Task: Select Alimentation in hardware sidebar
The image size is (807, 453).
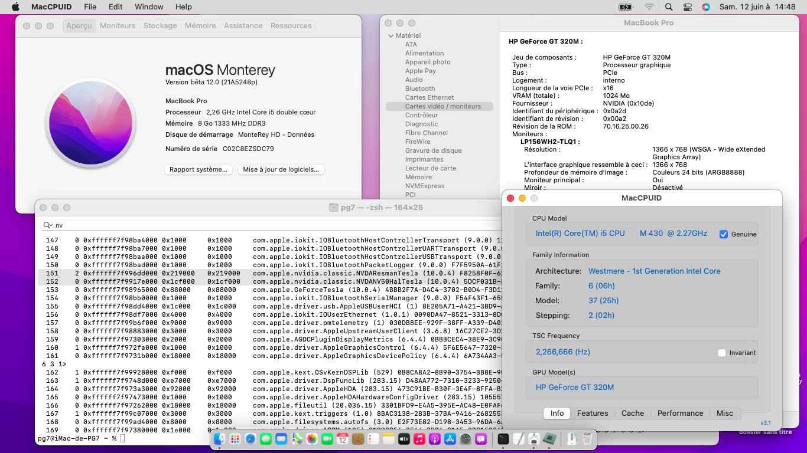Action: click(x=424, y=53)
